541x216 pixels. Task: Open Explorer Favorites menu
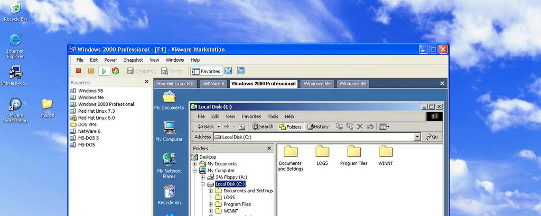pyautogui.click(x=251, y=116)
